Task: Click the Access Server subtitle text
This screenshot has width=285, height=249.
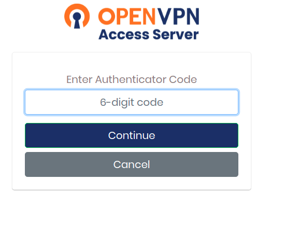Action: pos(149,34)
